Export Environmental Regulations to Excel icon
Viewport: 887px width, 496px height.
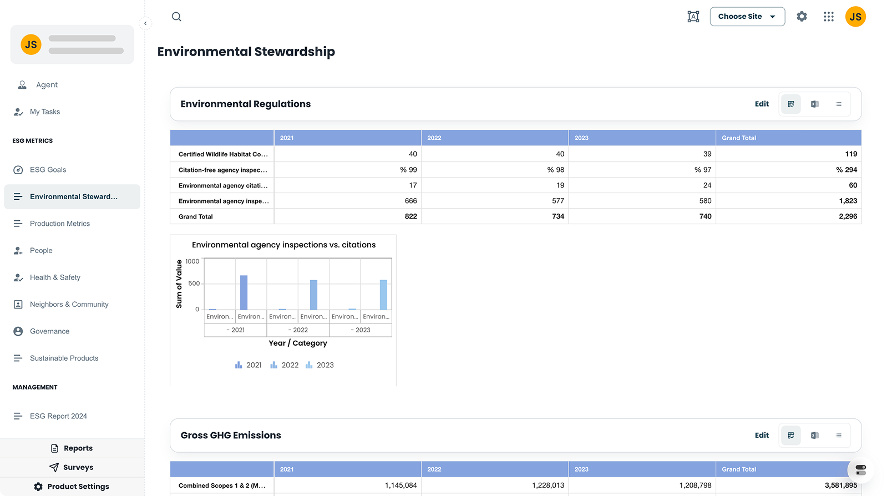pyautogui.click(x=815, y=104)
